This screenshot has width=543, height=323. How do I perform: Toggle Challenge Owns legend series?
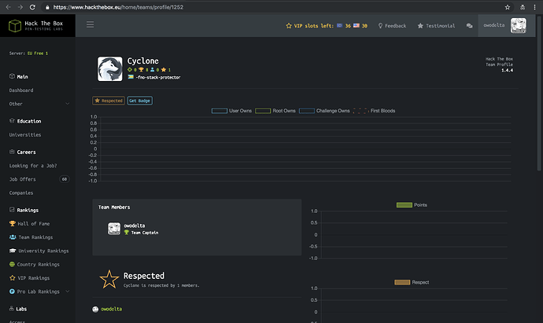(x=324, y=111)
